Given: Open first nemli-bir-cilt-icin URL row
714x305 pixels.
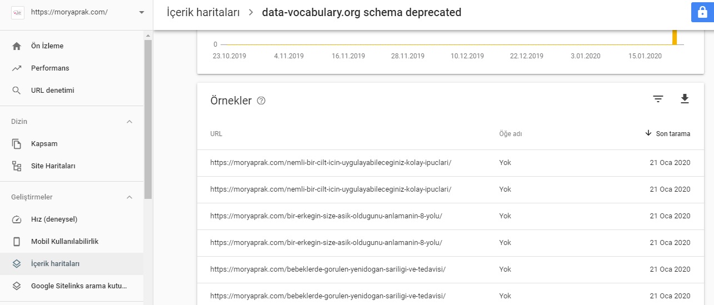Looking at the screenshot, I should click(451, 163).
